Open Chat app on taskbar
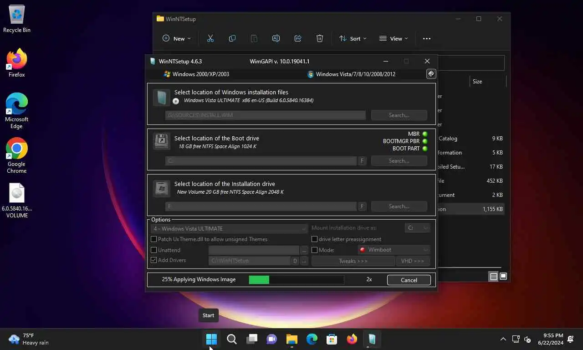583x350 pixels. [x=272, y=339]
